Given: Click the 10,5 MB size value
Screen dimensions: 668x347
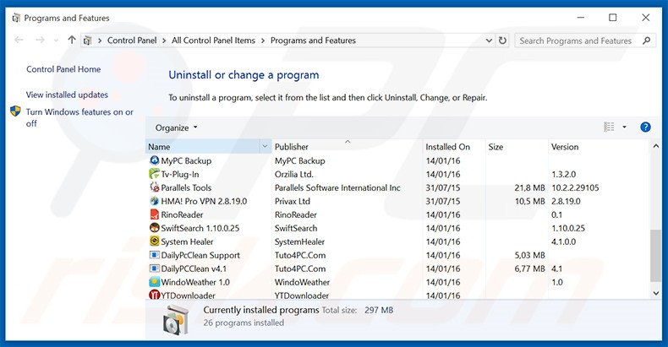Looking at the screenshot, I should pyautogui.click(x=529, y=201).
